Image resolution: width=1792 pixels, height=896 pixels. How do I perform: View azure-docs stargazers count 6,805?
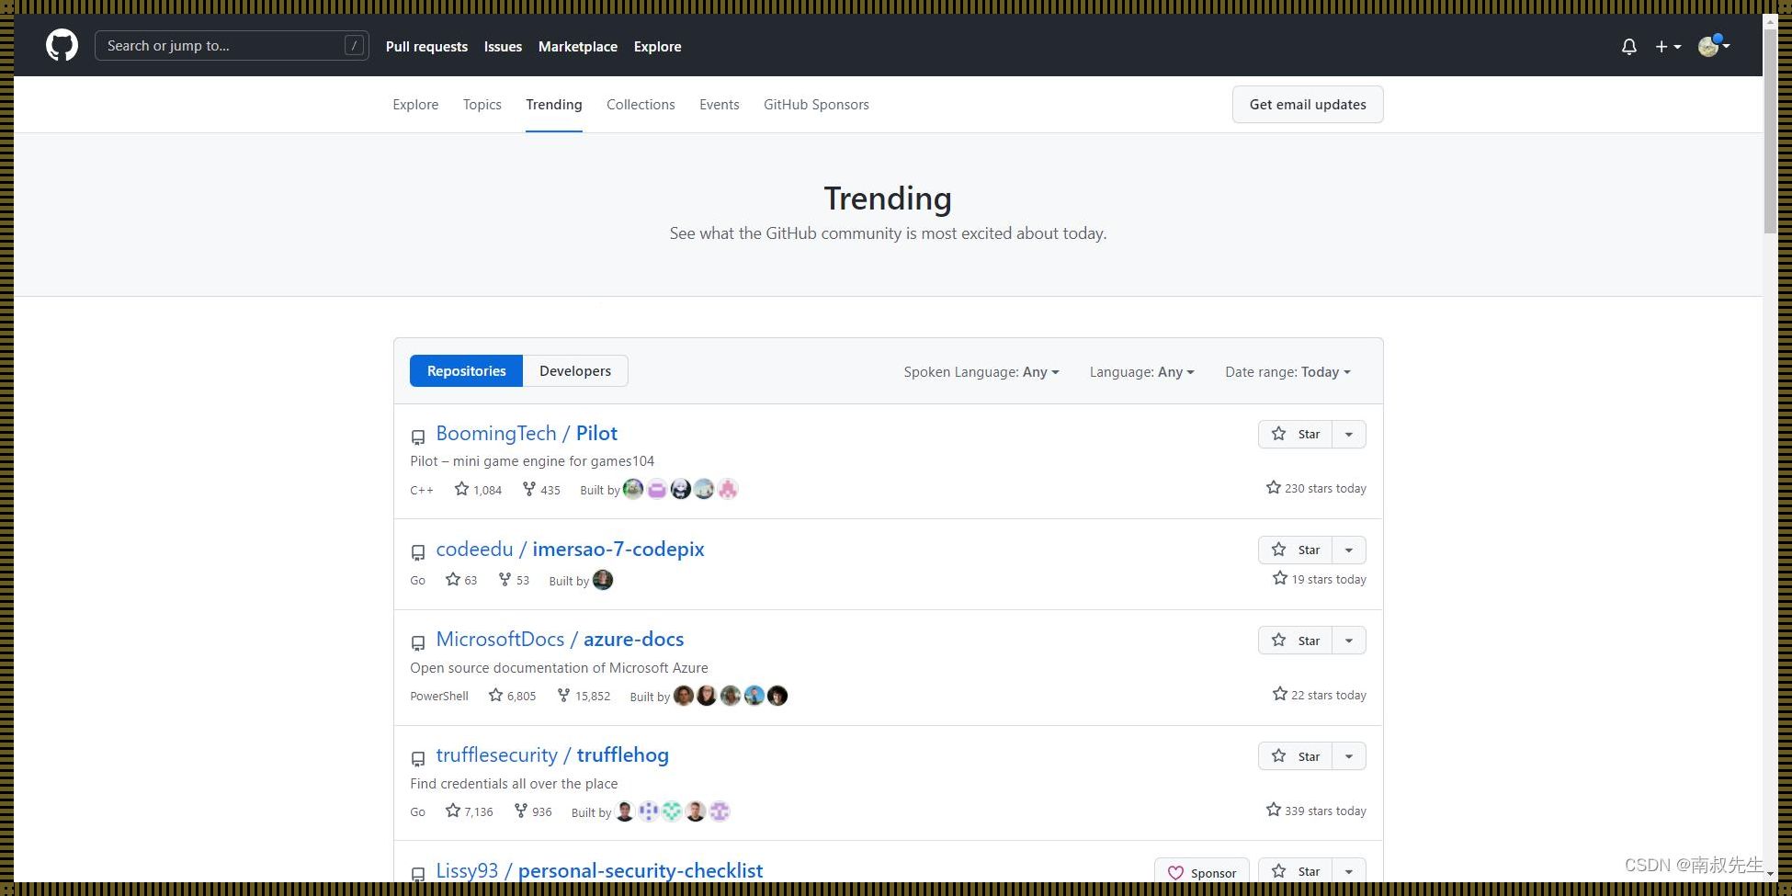tap(512, 696)
